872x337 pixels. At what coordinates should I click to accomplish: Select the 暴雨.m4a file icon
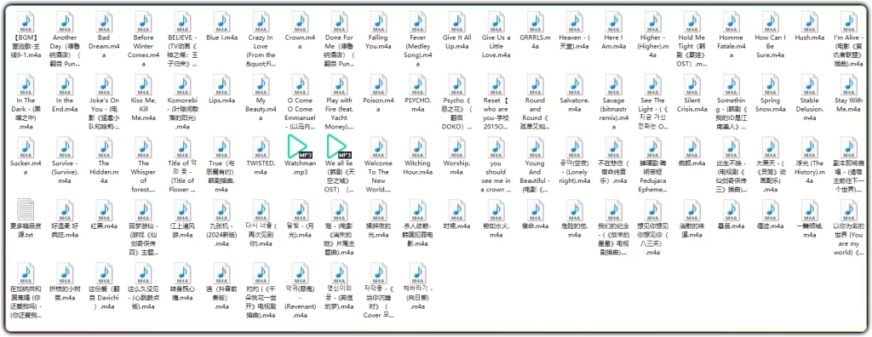pyautogui.click(x=731, y=210)
